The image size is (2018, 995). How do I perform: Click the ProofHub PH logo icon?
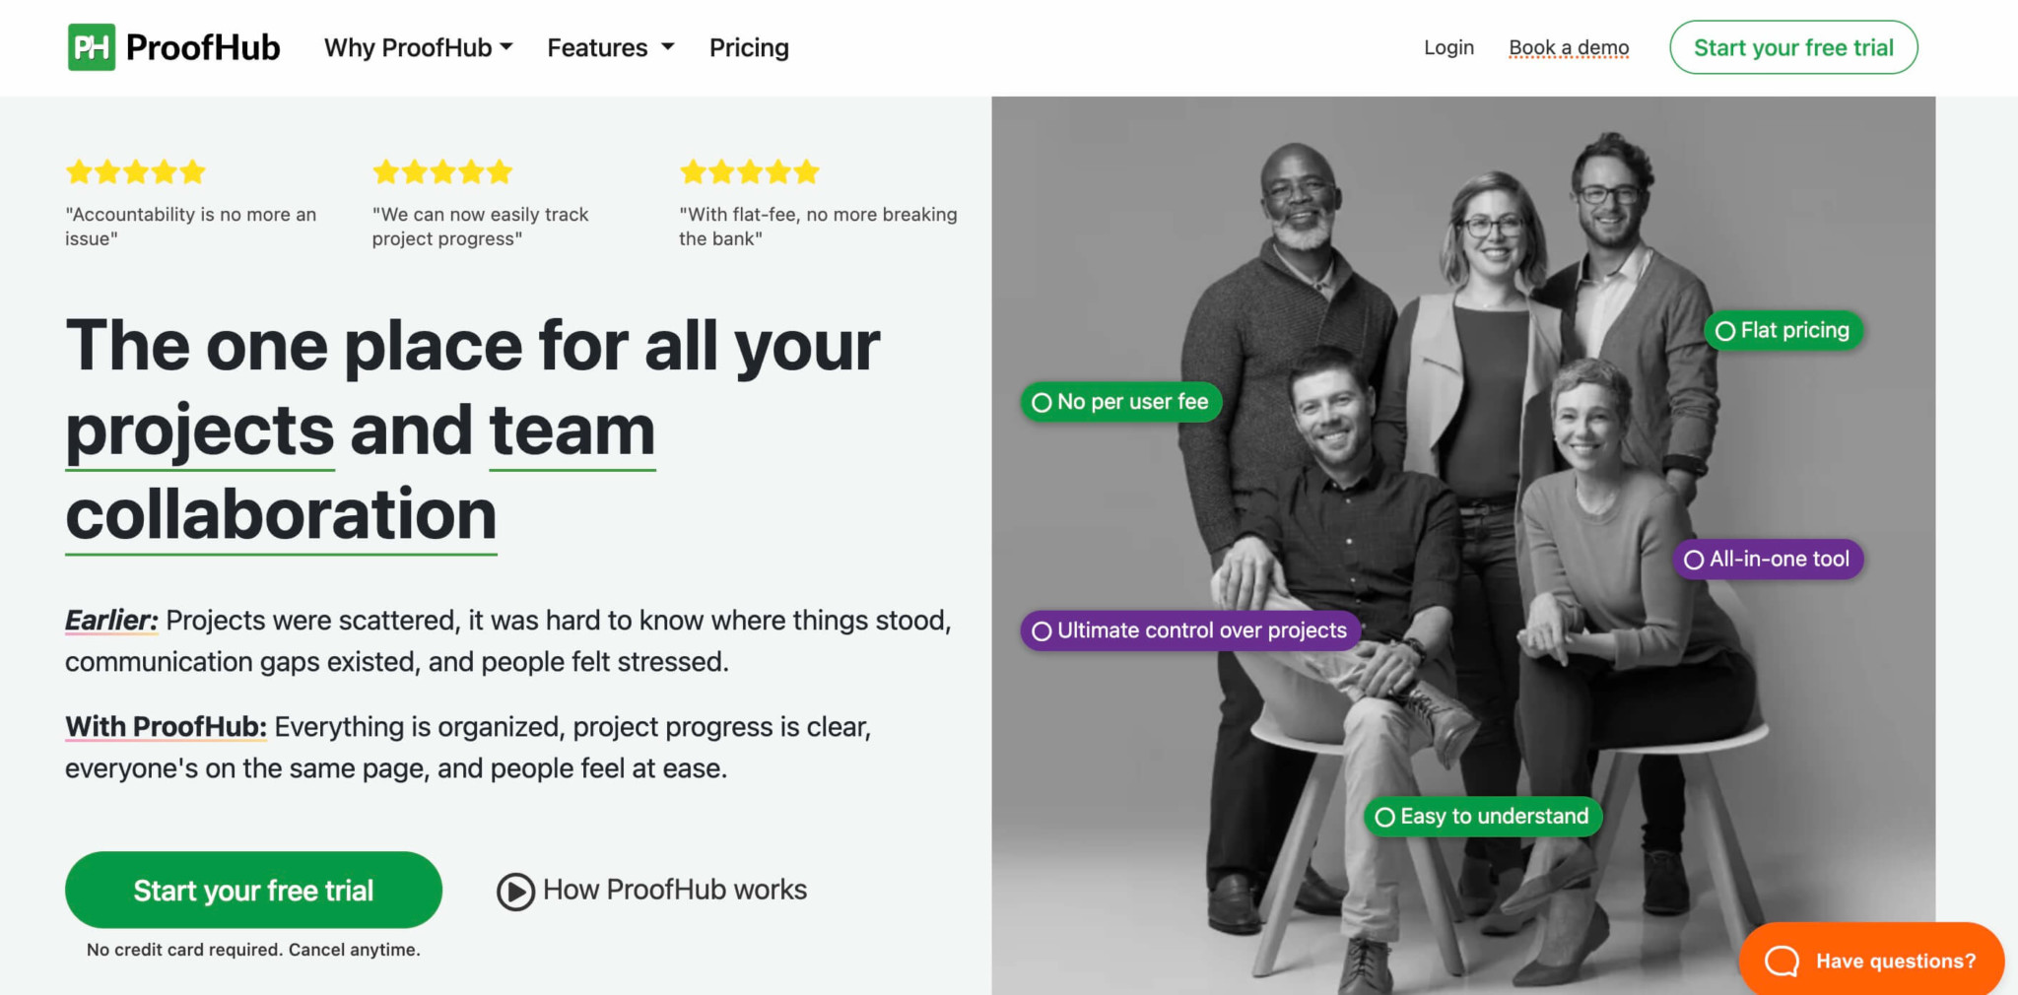92,47
